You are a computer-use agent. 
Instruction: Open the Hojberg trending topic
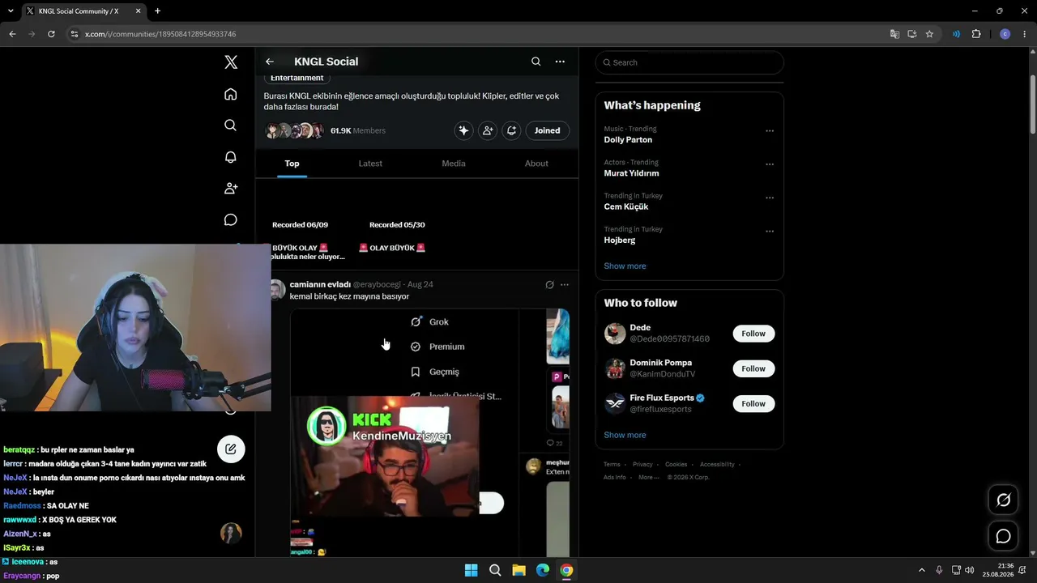pos(620,240)
